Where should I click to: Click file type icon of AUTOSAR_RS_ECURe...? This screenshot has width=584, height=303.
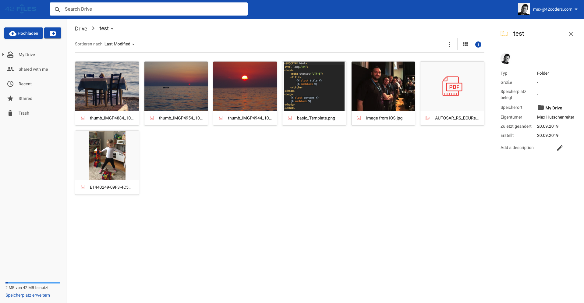pos(428,118)
